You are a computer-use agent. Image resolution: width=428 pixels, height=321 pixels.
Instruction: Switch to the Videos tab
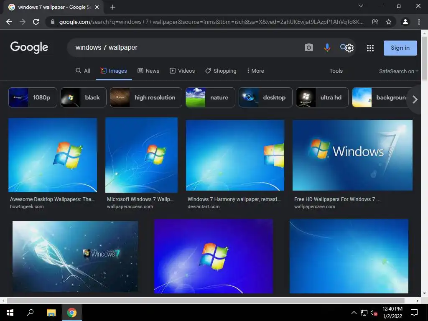click(182, 71)
